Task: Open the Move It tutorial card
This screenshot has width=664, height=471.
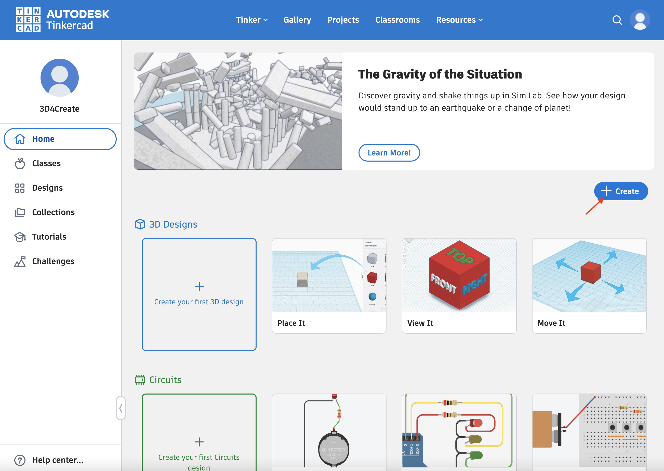Action: tap(589, 286)
